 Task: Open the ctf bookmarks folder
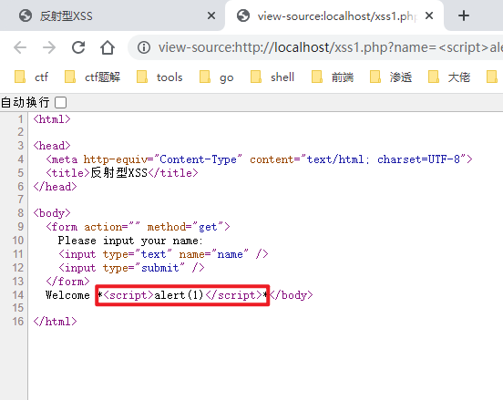pos(31,77)
